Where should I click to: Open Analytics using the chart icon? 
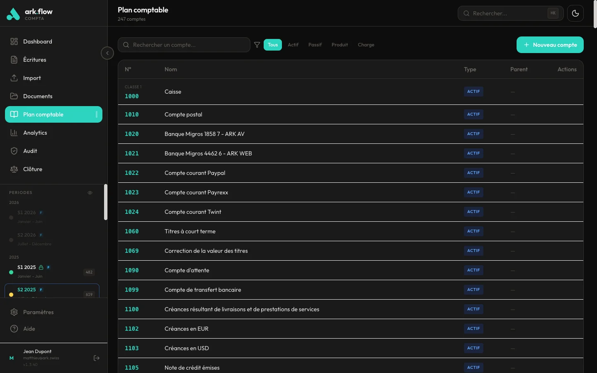click(x=14, y=133)
